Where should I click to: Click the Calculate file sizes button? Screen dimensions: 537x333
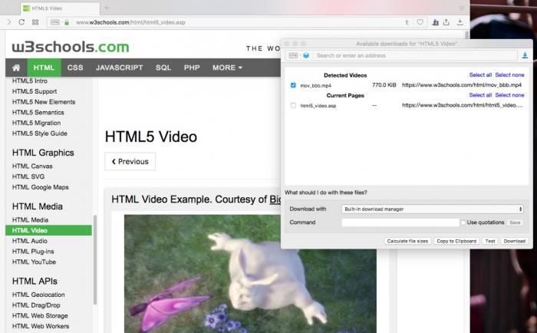point(407,241)
